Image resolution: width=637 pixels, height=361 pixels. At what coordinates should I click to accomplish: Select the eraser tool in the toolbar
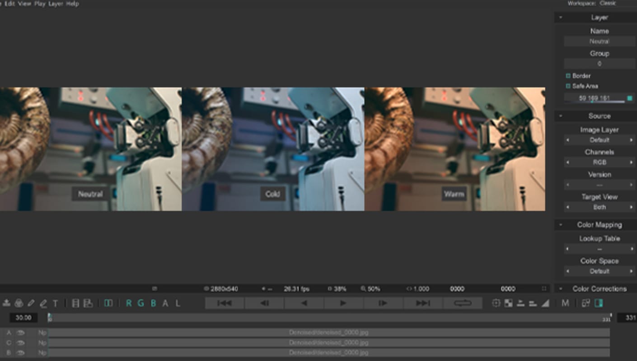43,303
